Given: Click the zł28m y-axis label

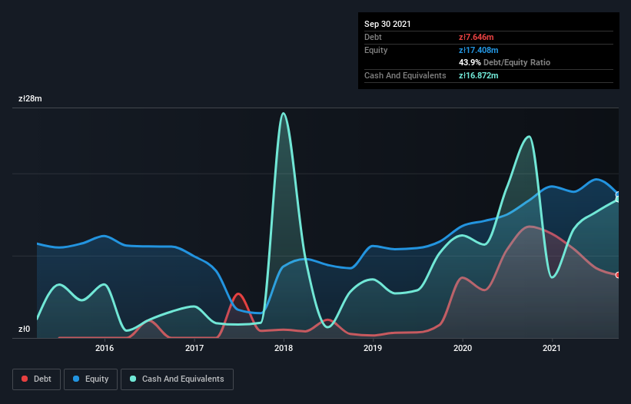Looking at the screenshot, I should tap(30, 99).
